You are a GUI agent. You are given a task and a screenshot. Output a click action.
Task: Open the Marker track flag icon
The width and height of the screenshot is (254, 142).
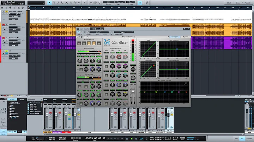tap(23, 8)
